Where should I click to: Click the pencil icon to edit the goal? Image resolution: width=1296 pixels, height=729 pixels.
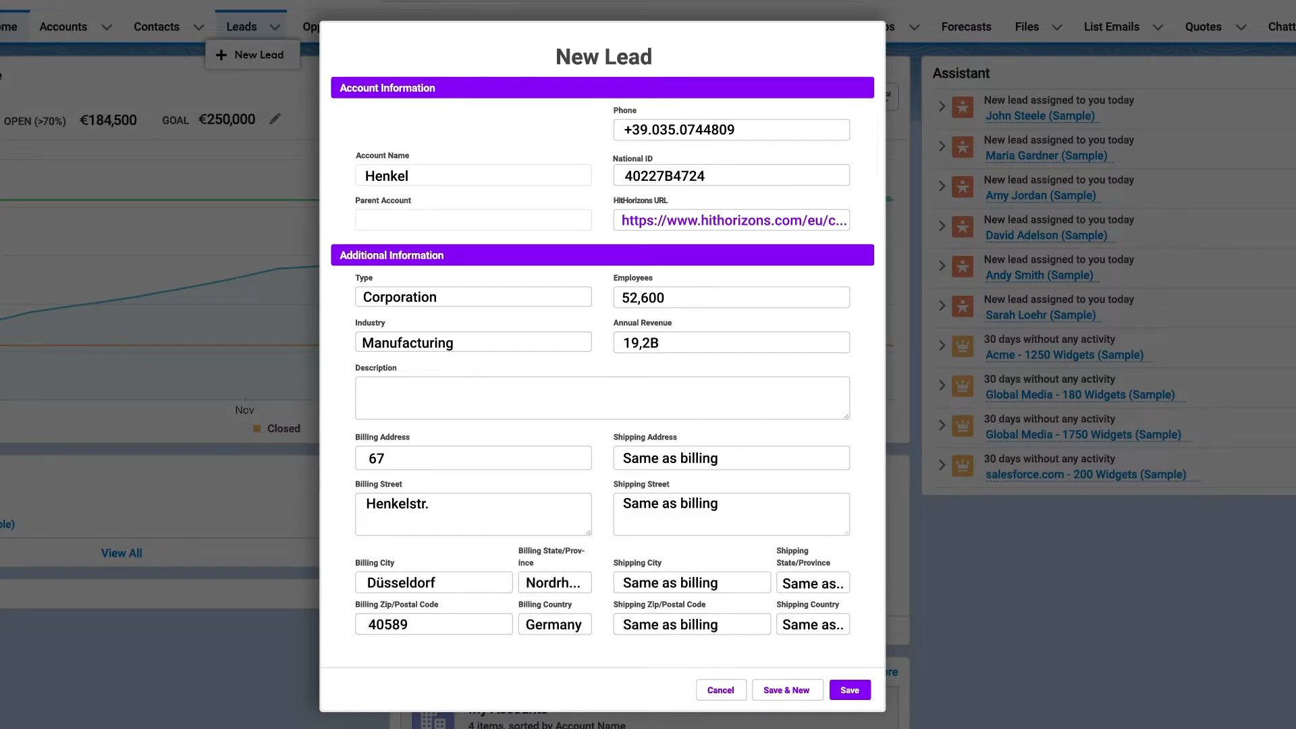275,119
